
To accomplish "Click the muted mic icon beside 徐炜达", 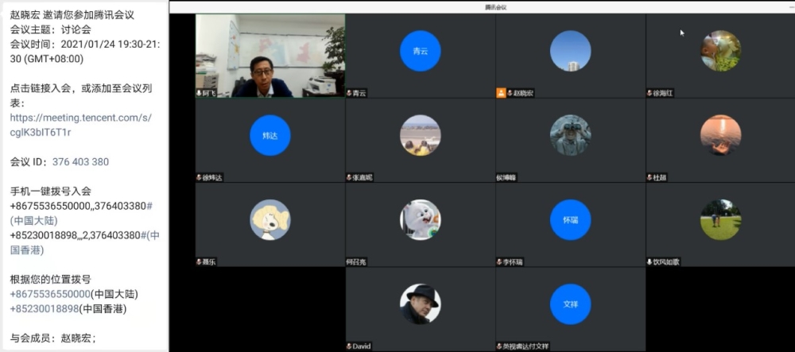I will tap(199, 178).
